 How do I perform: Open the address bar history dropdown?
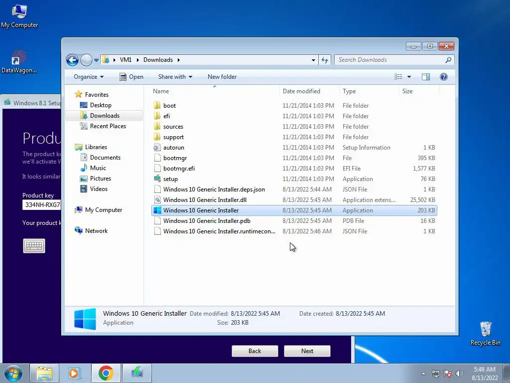(313, 60)
